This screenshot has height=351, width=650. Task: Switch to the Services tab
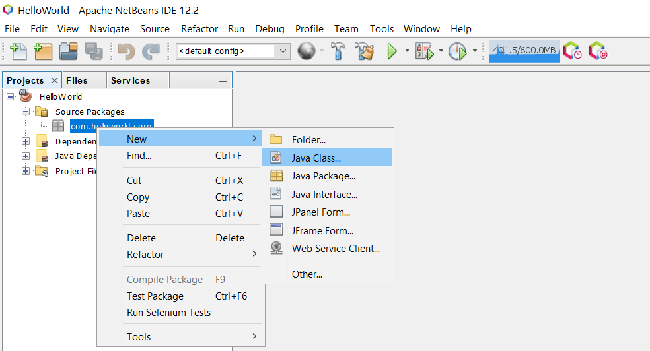[137, 80]
